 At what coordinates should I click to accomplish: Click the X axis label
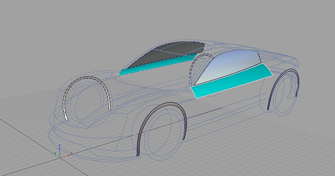coord(71,153)
